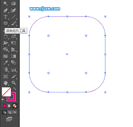Screen dimensions: 133x127
Task: Select the Paintbrush tool
Action: [x=14, y=23]
